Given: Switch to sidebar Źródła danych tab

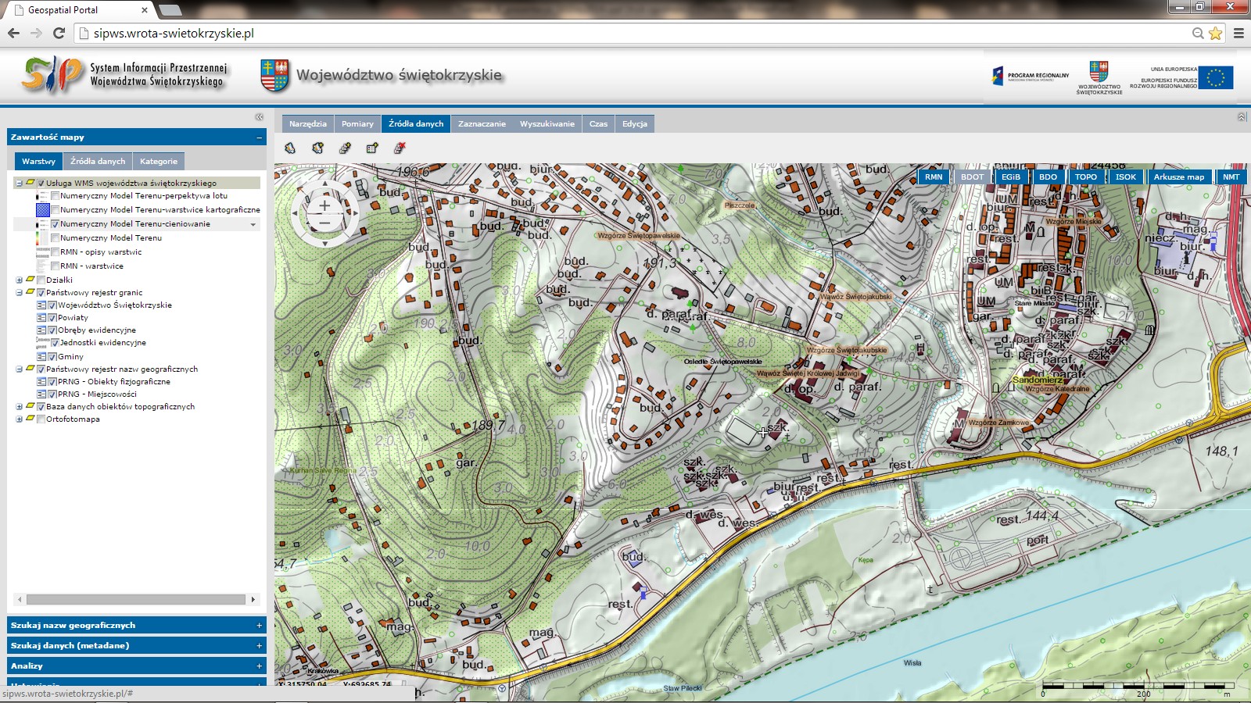Looking at the screenshot, I should click(98, 161).
